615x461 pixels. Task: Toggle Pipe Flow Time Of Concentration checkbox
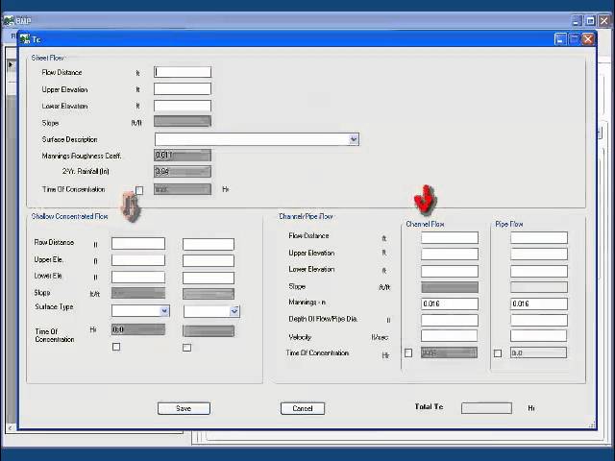tap(498, 353)
